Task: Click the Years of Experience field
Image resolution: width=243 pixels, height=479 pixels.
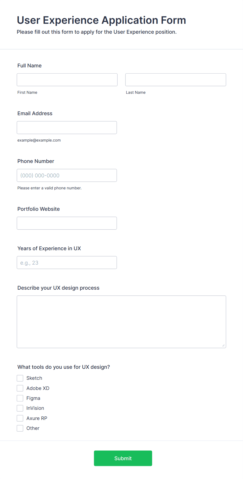Action: click(67, 262)
